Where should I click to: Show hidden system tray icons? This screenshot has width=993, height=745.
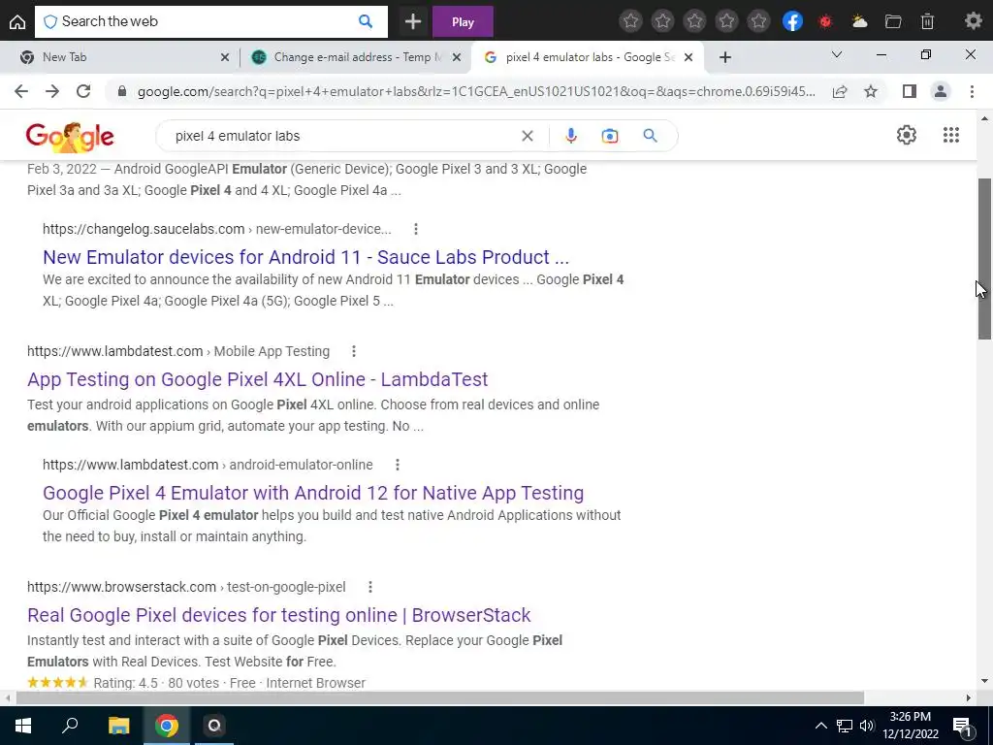[x=820, y=726]
